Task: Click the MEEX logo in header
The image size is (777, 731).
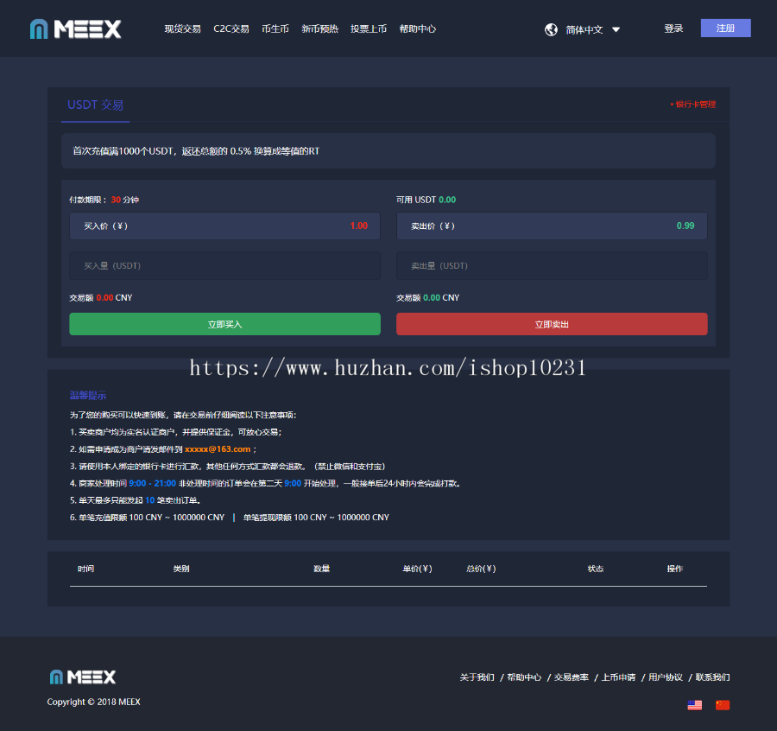Action: [75, 29]
